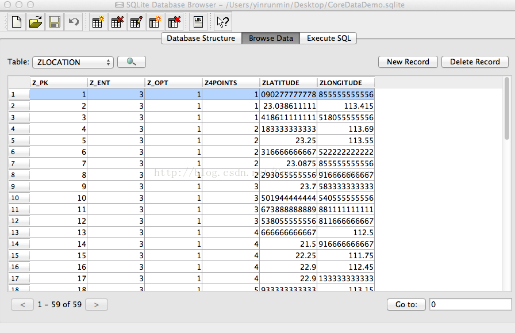Click the Go to record number field
This screenshot has height=333, width=515.
tap(470, 304)
